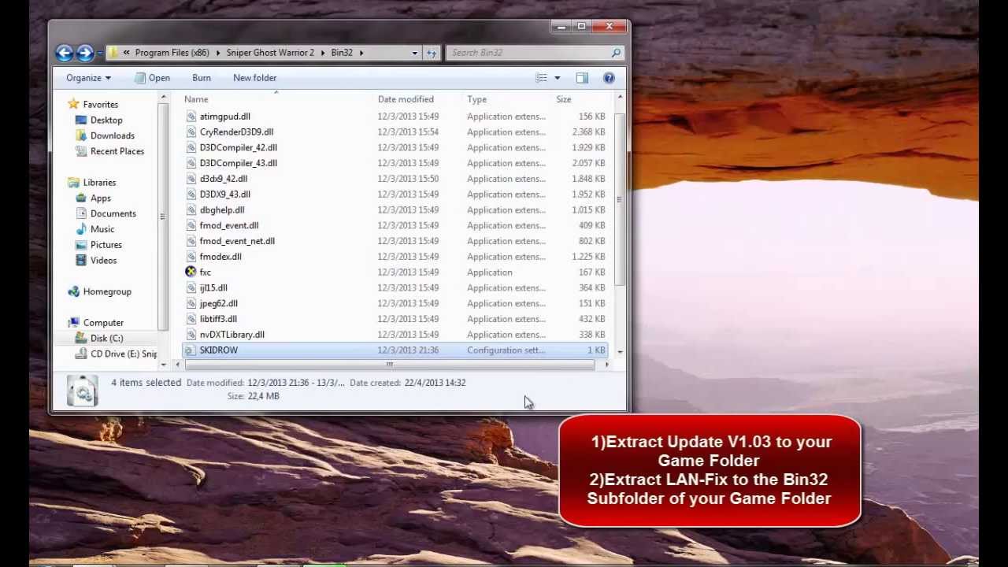The width and height of the screenshot is (1008, 567).
Task: Click the New folder button
Action: pyautogui.click(x=254, y=78)
